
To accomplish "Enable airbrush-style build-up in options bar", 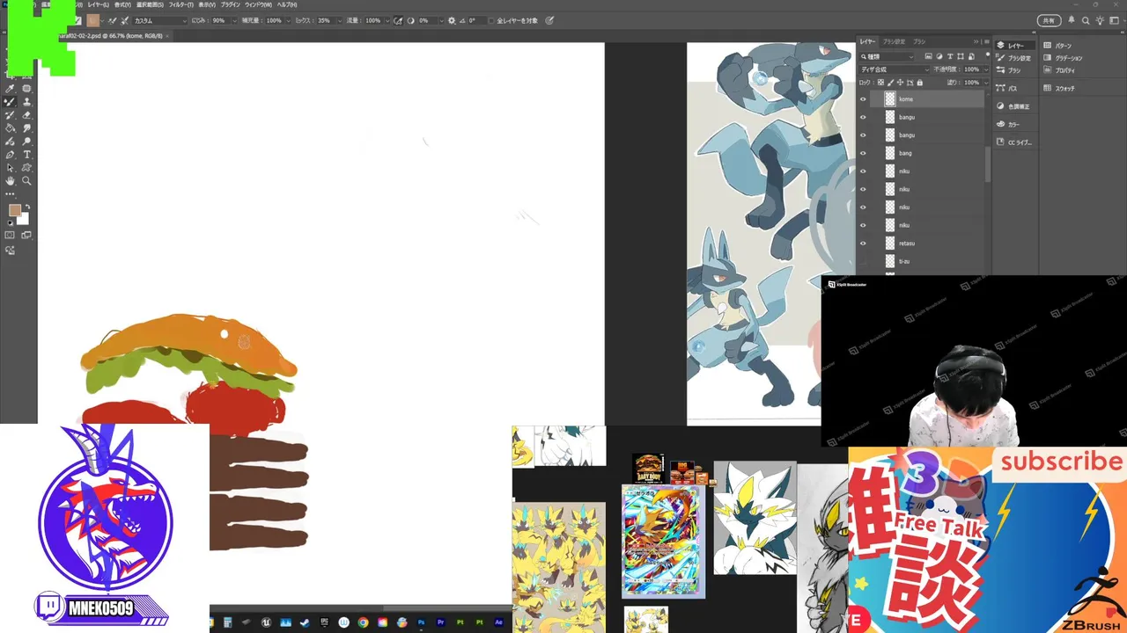I will click(398, 20).
